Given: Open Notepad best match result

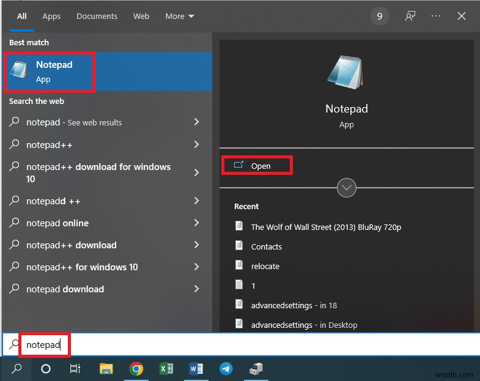Looking at the screenshot, I should (107, 72).
